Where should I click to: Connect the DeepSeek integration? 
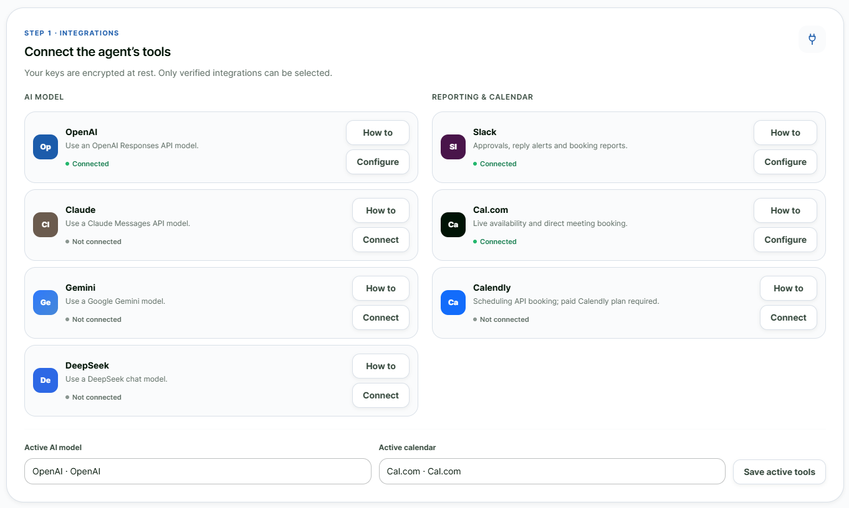381,395
